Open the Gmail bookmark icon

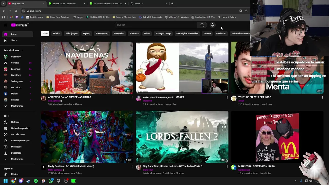pos(11,17)
